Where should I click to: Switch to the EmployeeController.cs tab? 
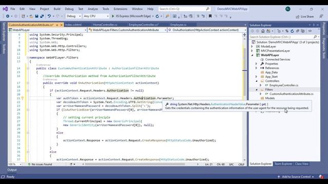pyautogui.click(x=143, y=25)
